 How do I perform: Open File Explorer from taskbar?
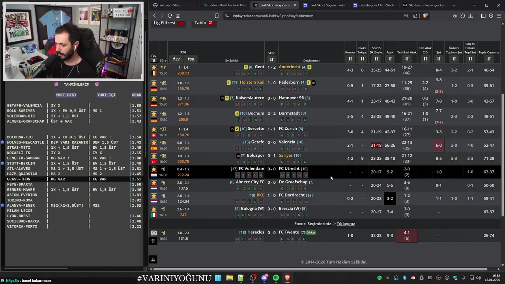click(x=229, y=278)
